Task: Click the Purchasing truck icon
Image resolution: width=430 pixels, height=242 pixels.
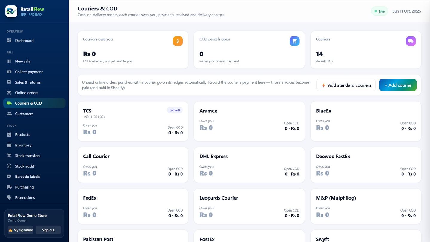Action: tap(9, 187)
